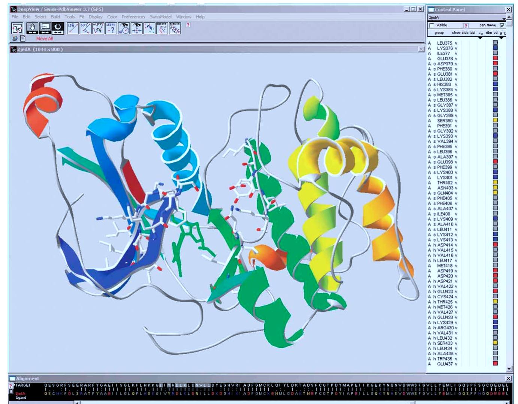Click the 'show' column header
This screenshot has width=518, height=404.
456,33
